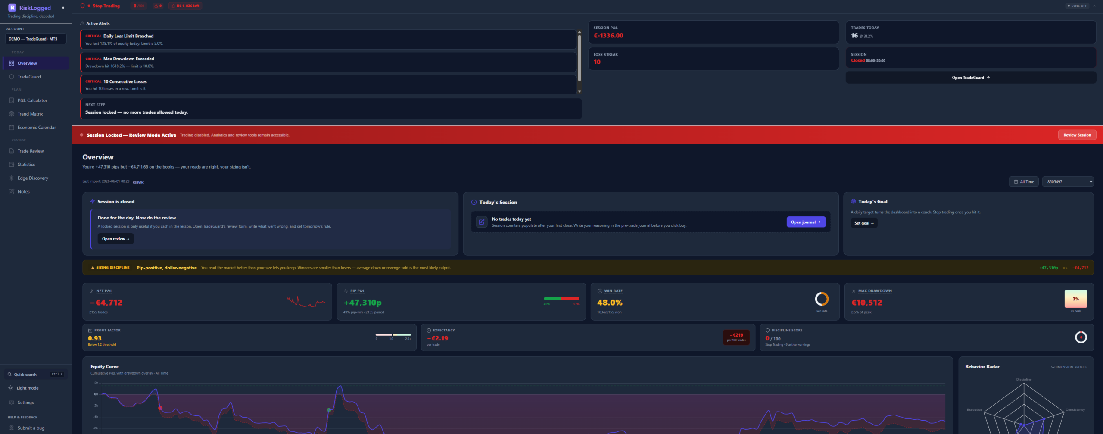Click the alerts list scroll-up arrow
The width and height of the screenshot is (1103, 434).
pyautogui.click(x=580, y=32)
